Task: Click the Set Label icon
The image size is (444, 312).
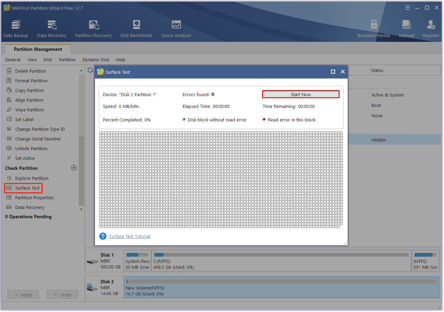Action: [x=9, y=119]
